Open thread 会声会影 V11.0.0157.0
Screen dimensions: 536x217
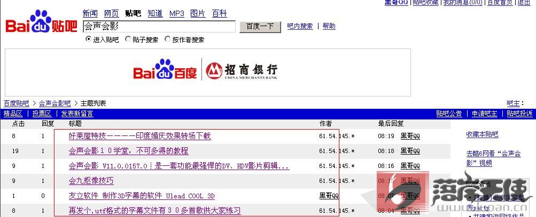[179, 166]
